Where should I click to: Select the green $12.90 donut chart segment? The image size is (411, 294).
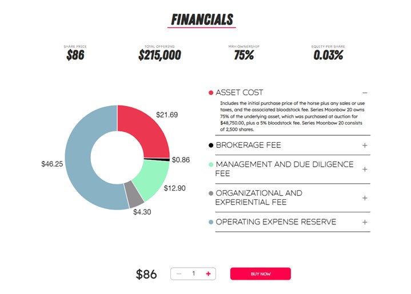tap(150, 180)
